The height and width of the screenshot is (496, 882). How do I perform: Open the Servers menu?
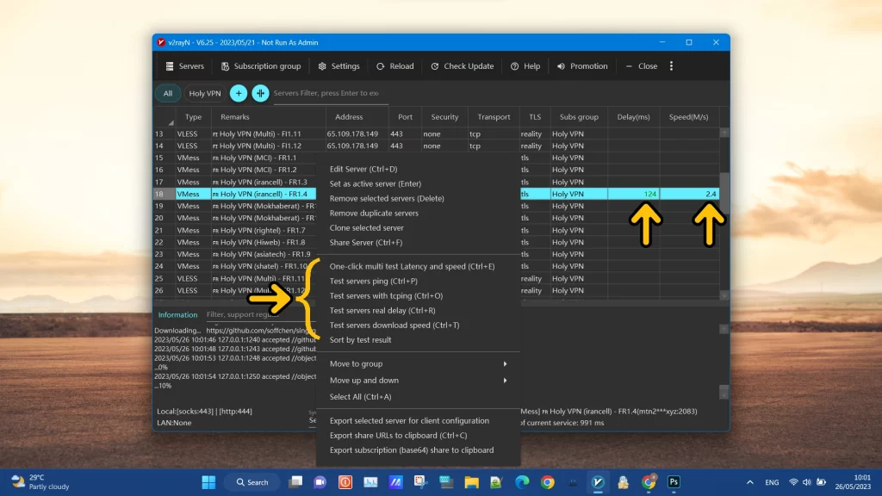coord(183,65)
